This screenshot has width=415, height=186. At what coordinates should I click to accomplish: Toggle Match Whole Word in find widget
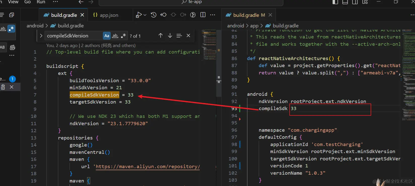tap(115, 36)
